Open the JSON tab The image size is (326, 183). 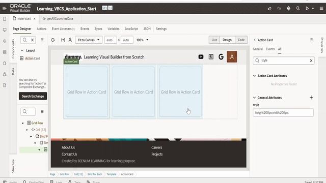(147, 29)
